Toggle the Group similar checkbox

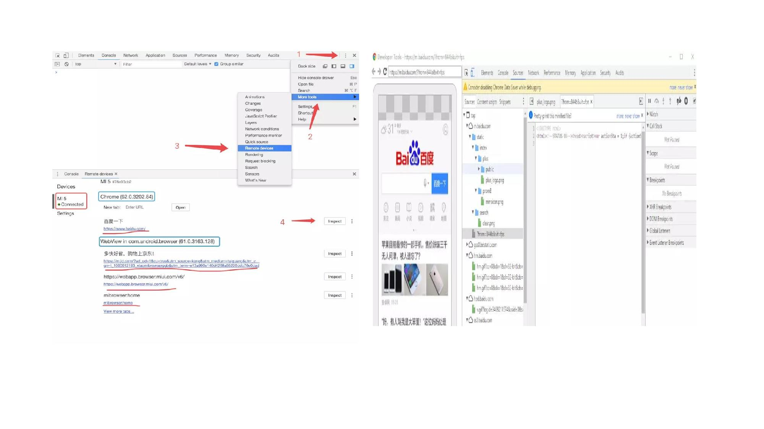coord(216,64)
